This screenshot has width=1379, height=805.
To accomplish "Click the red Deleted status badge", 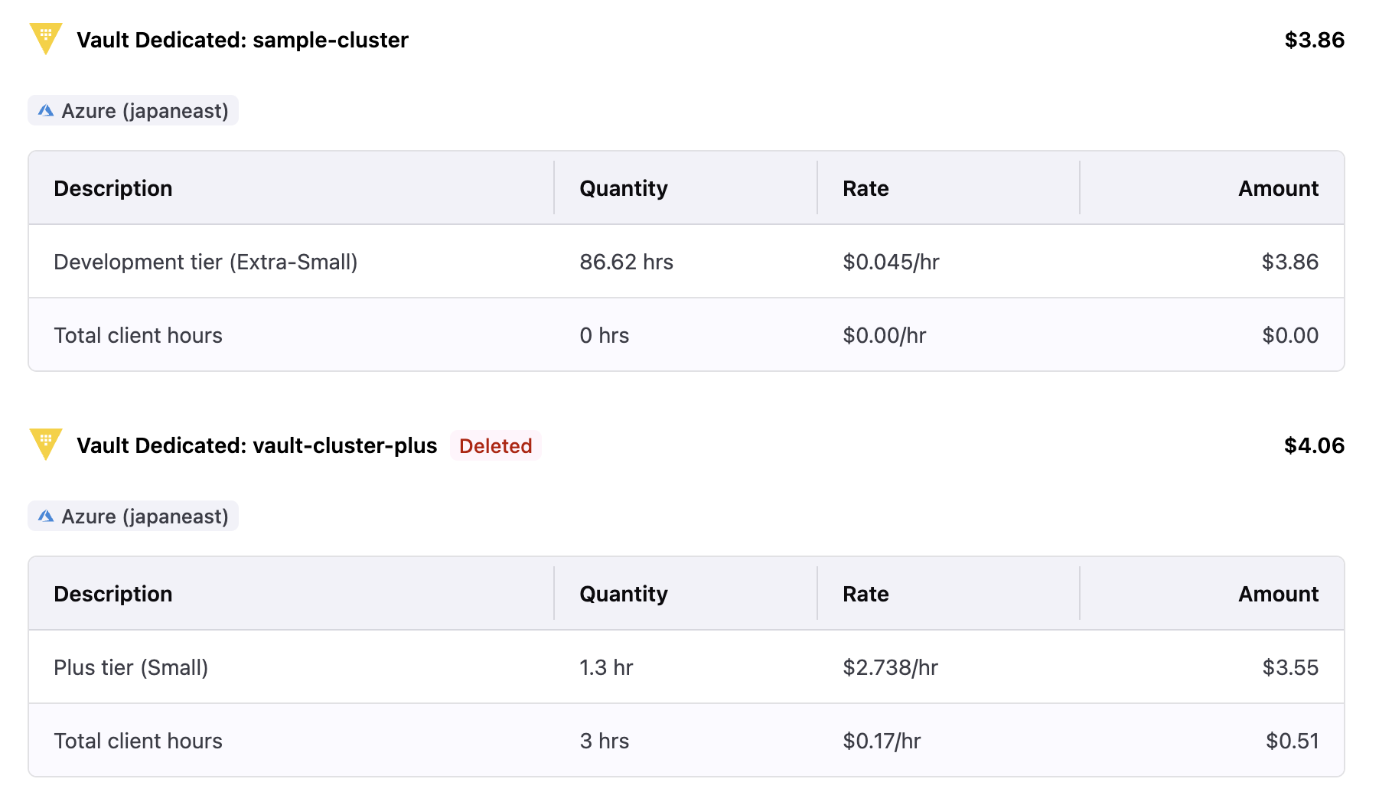I will click(x=495, y=445).
